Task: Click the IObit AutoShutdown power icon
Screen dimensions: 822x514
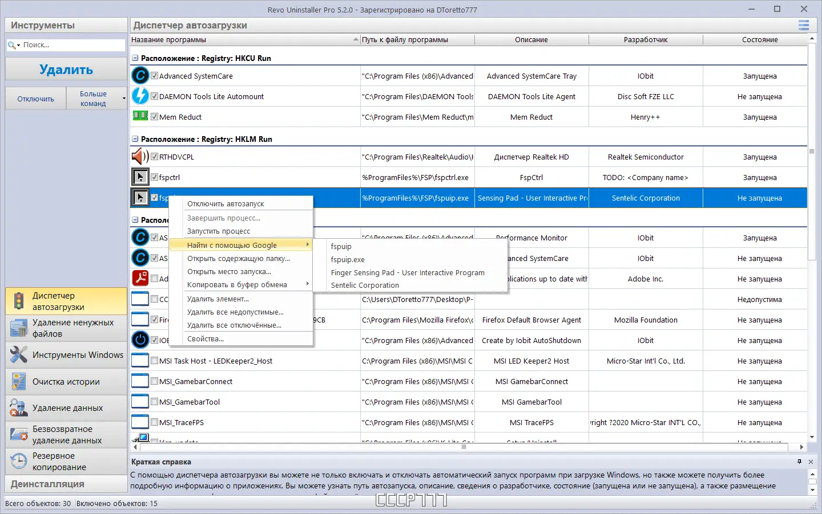Action: click(x=140, y=340)
